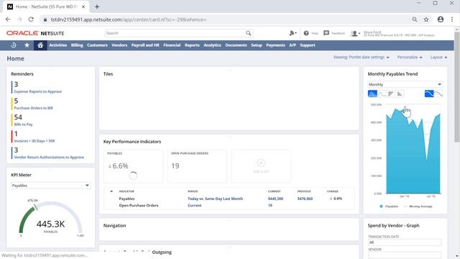
Task: Enable straight line chart style
Action: pos(438,94)
